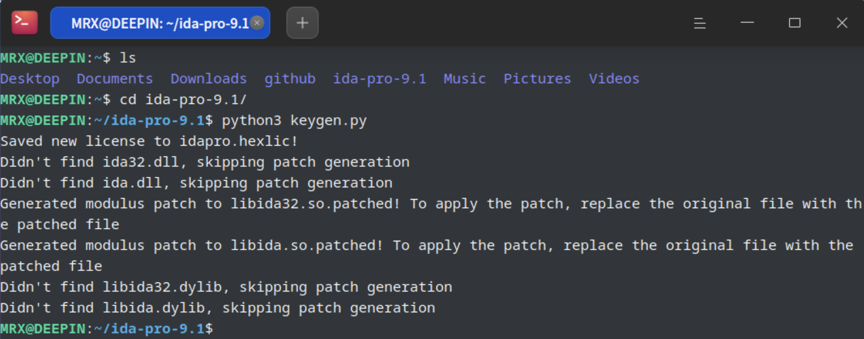Add a new terminal tab
This screenshot has width=864, height=339.
303,23
